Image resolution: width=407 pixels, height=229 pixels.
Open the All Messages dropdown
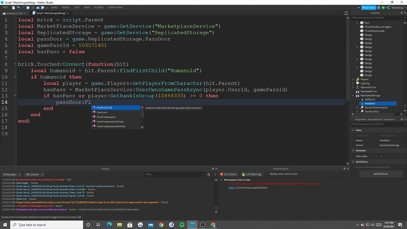click(11, 174)
